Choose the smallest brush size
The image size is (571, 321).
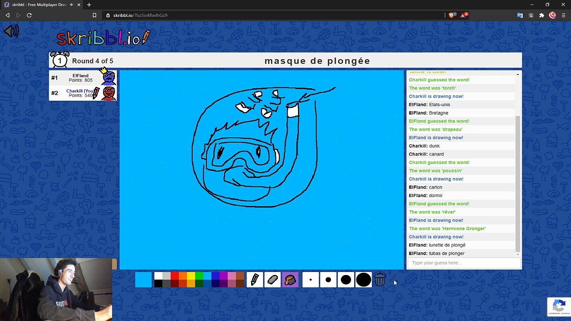tap(310, 280)
